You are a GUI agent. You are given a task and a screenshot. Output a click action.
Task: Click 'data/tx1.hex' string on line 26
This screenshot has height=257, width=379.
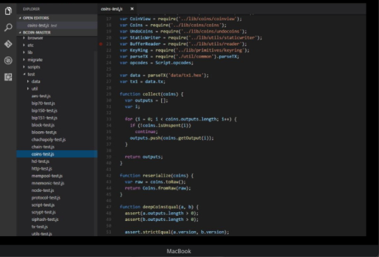pos(186,75)
